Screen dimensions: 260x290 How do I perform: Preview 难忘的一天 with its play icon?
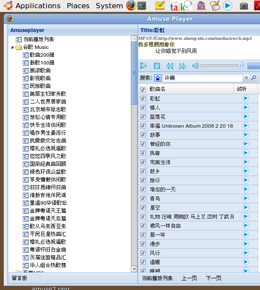246,189
